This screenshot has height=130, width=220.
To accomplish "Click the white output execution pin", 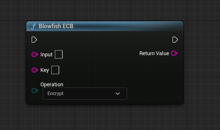I will click(x=175, y=40).
